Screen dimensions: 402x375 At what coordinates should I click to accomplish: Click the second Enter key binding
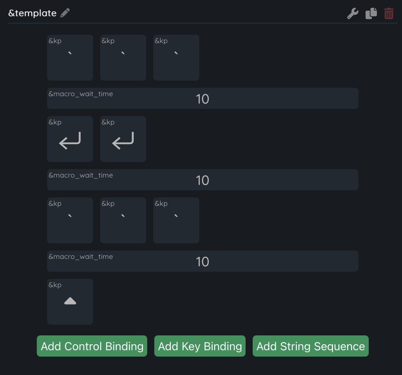(x=123, y=139)
